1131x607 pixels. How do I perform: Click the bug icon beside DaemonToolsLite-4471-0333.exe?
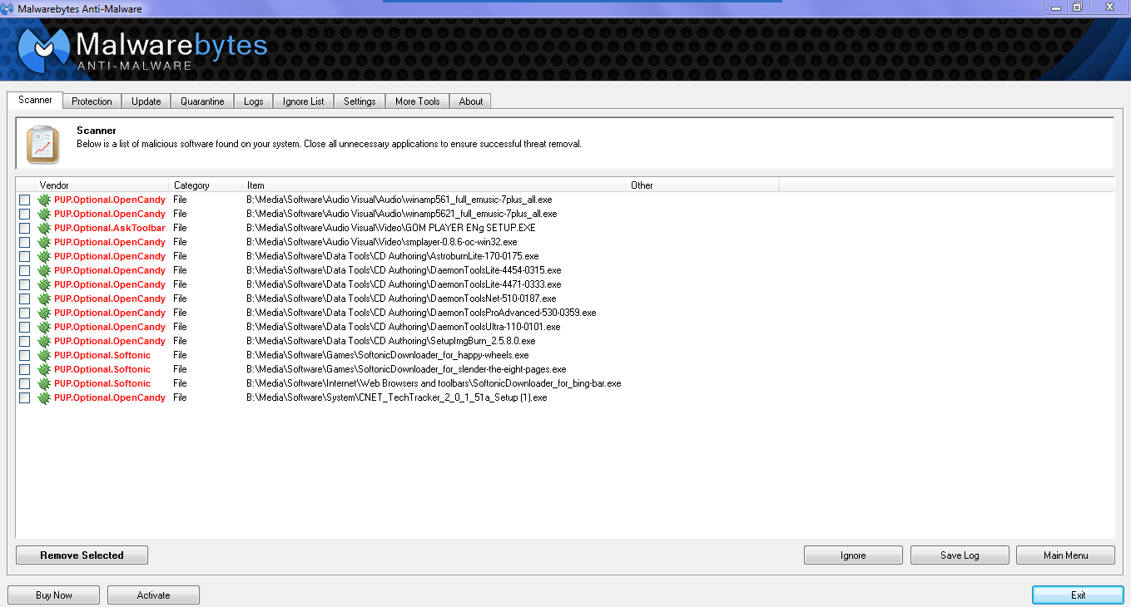pos(44,284)
